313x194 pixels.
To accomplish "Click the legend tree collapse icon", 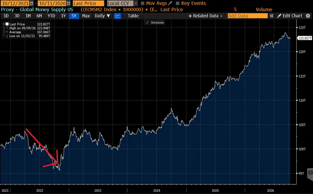I will (x=4, y=24).
